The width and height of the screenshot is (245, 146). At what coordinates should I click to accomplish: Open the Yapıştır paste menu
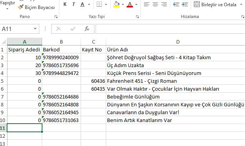pyautogui.click(x=7, y=5)
